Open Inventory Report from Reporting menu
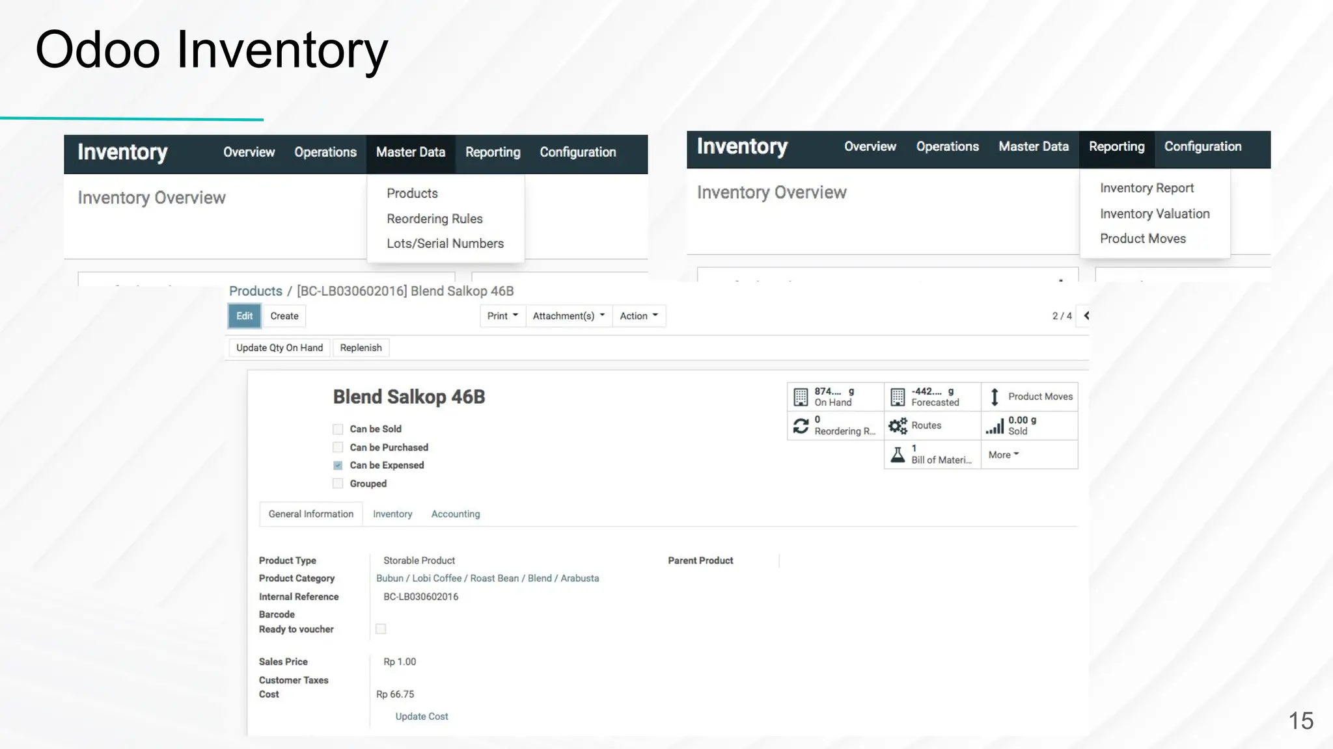 [1147, 189]
